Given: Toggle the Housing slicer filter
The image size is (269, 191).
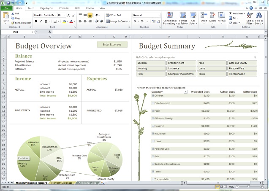Looking at the screenshot, I should tap(151, 68).
